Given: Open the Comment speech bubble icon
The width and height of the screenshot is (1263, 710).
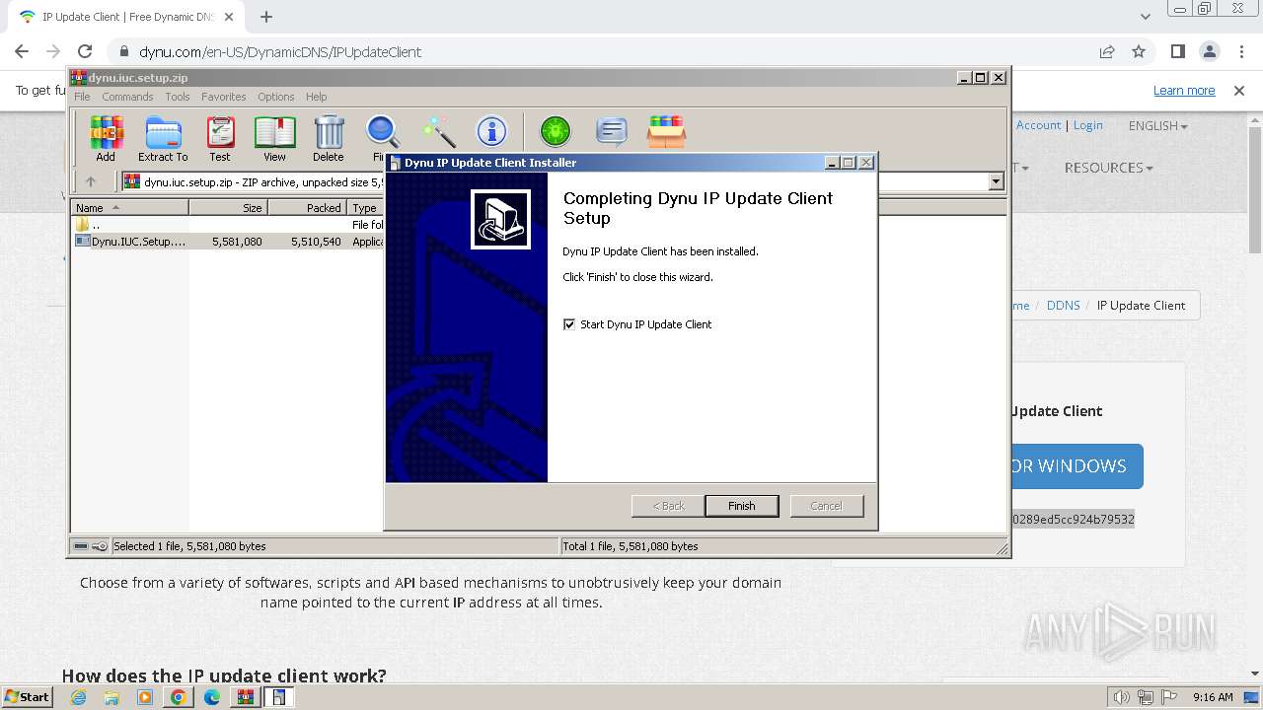Looking at the screenshot, I should tap(612, 131).
